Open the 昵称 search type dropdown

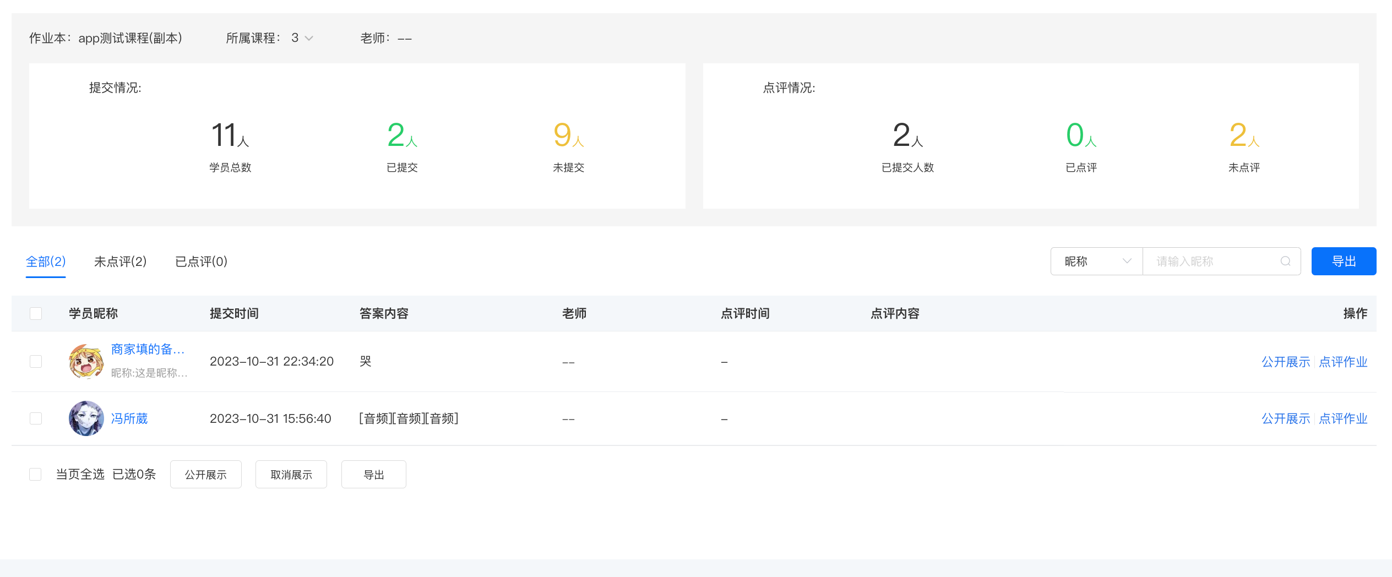(x=1096, y=261)
